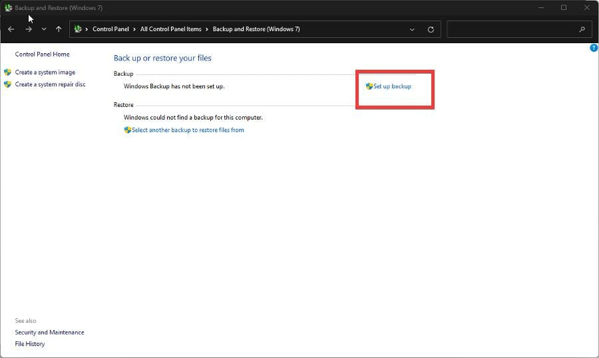Open File History link
Screen dimensions: 599x358
pos(30,344)
